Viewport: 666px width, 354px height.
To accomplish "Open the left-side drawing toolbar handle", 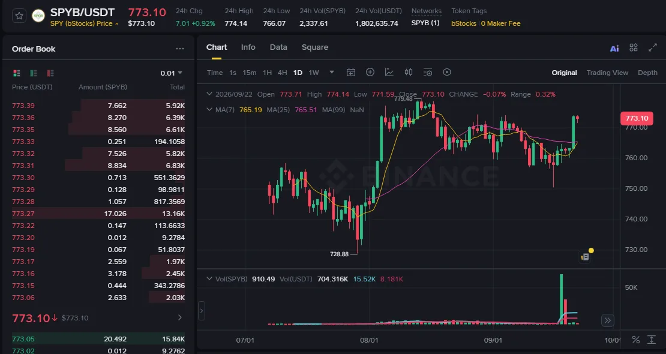I will click(x=202, y=311).
